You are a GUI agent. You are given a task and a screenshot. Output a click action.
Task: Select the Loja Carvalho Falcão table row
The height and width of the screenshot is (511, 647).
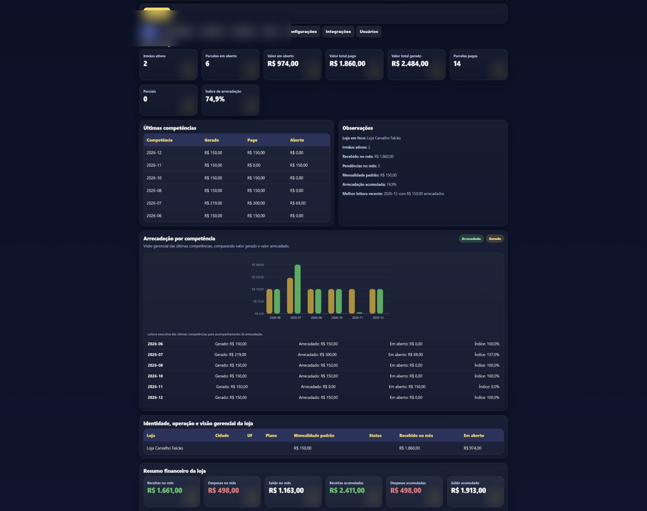pos(323,448)
